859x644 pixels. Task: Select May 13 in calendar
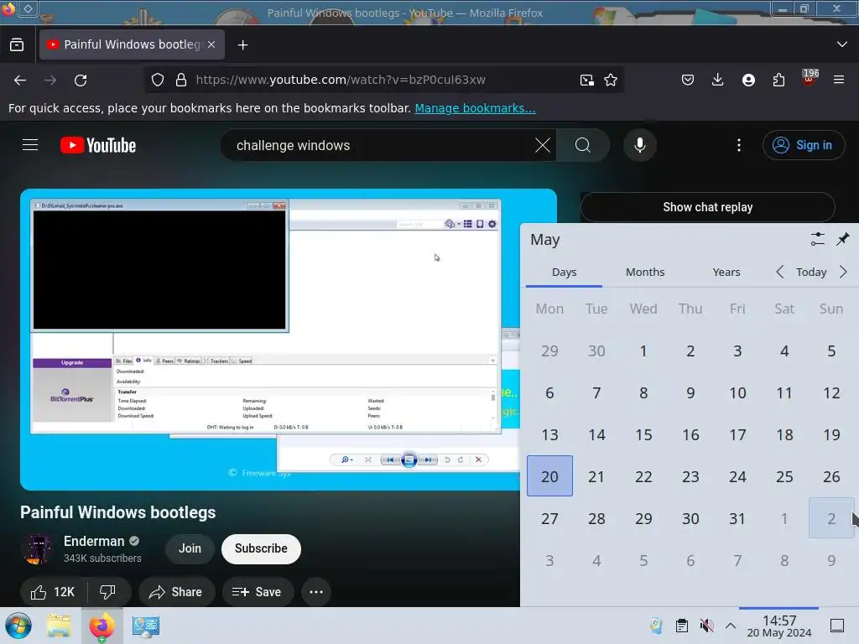[549, 435]
